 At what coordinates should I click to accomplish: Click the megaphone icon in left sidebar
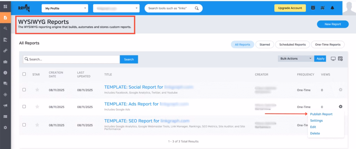pos(5,105)
